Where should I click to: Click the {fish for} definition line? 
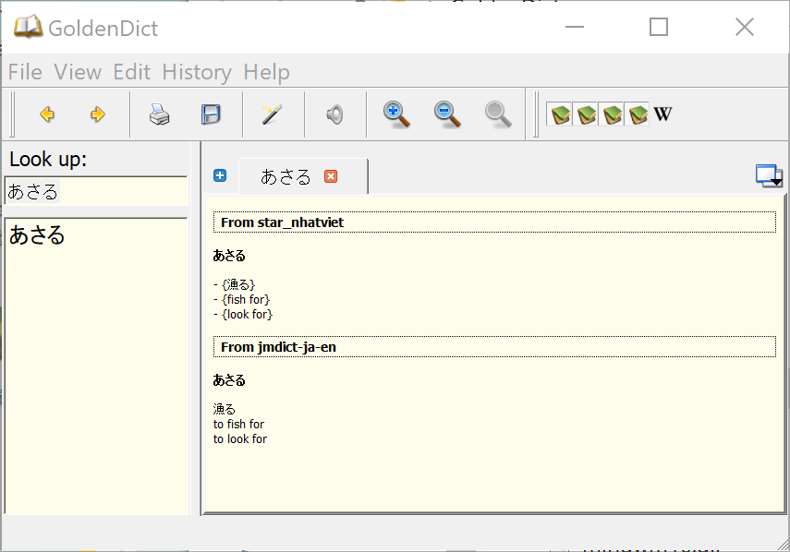click(x=242, y=300)
